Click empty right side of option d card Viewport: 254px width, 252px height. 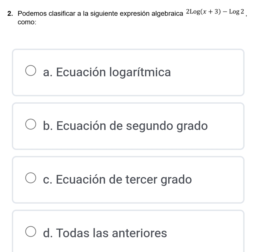point(211,233)
